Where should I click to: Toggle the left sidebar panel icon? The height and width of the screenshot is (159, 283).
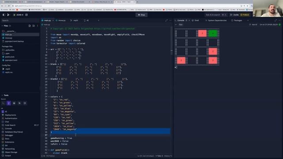[x=4, y=15]
